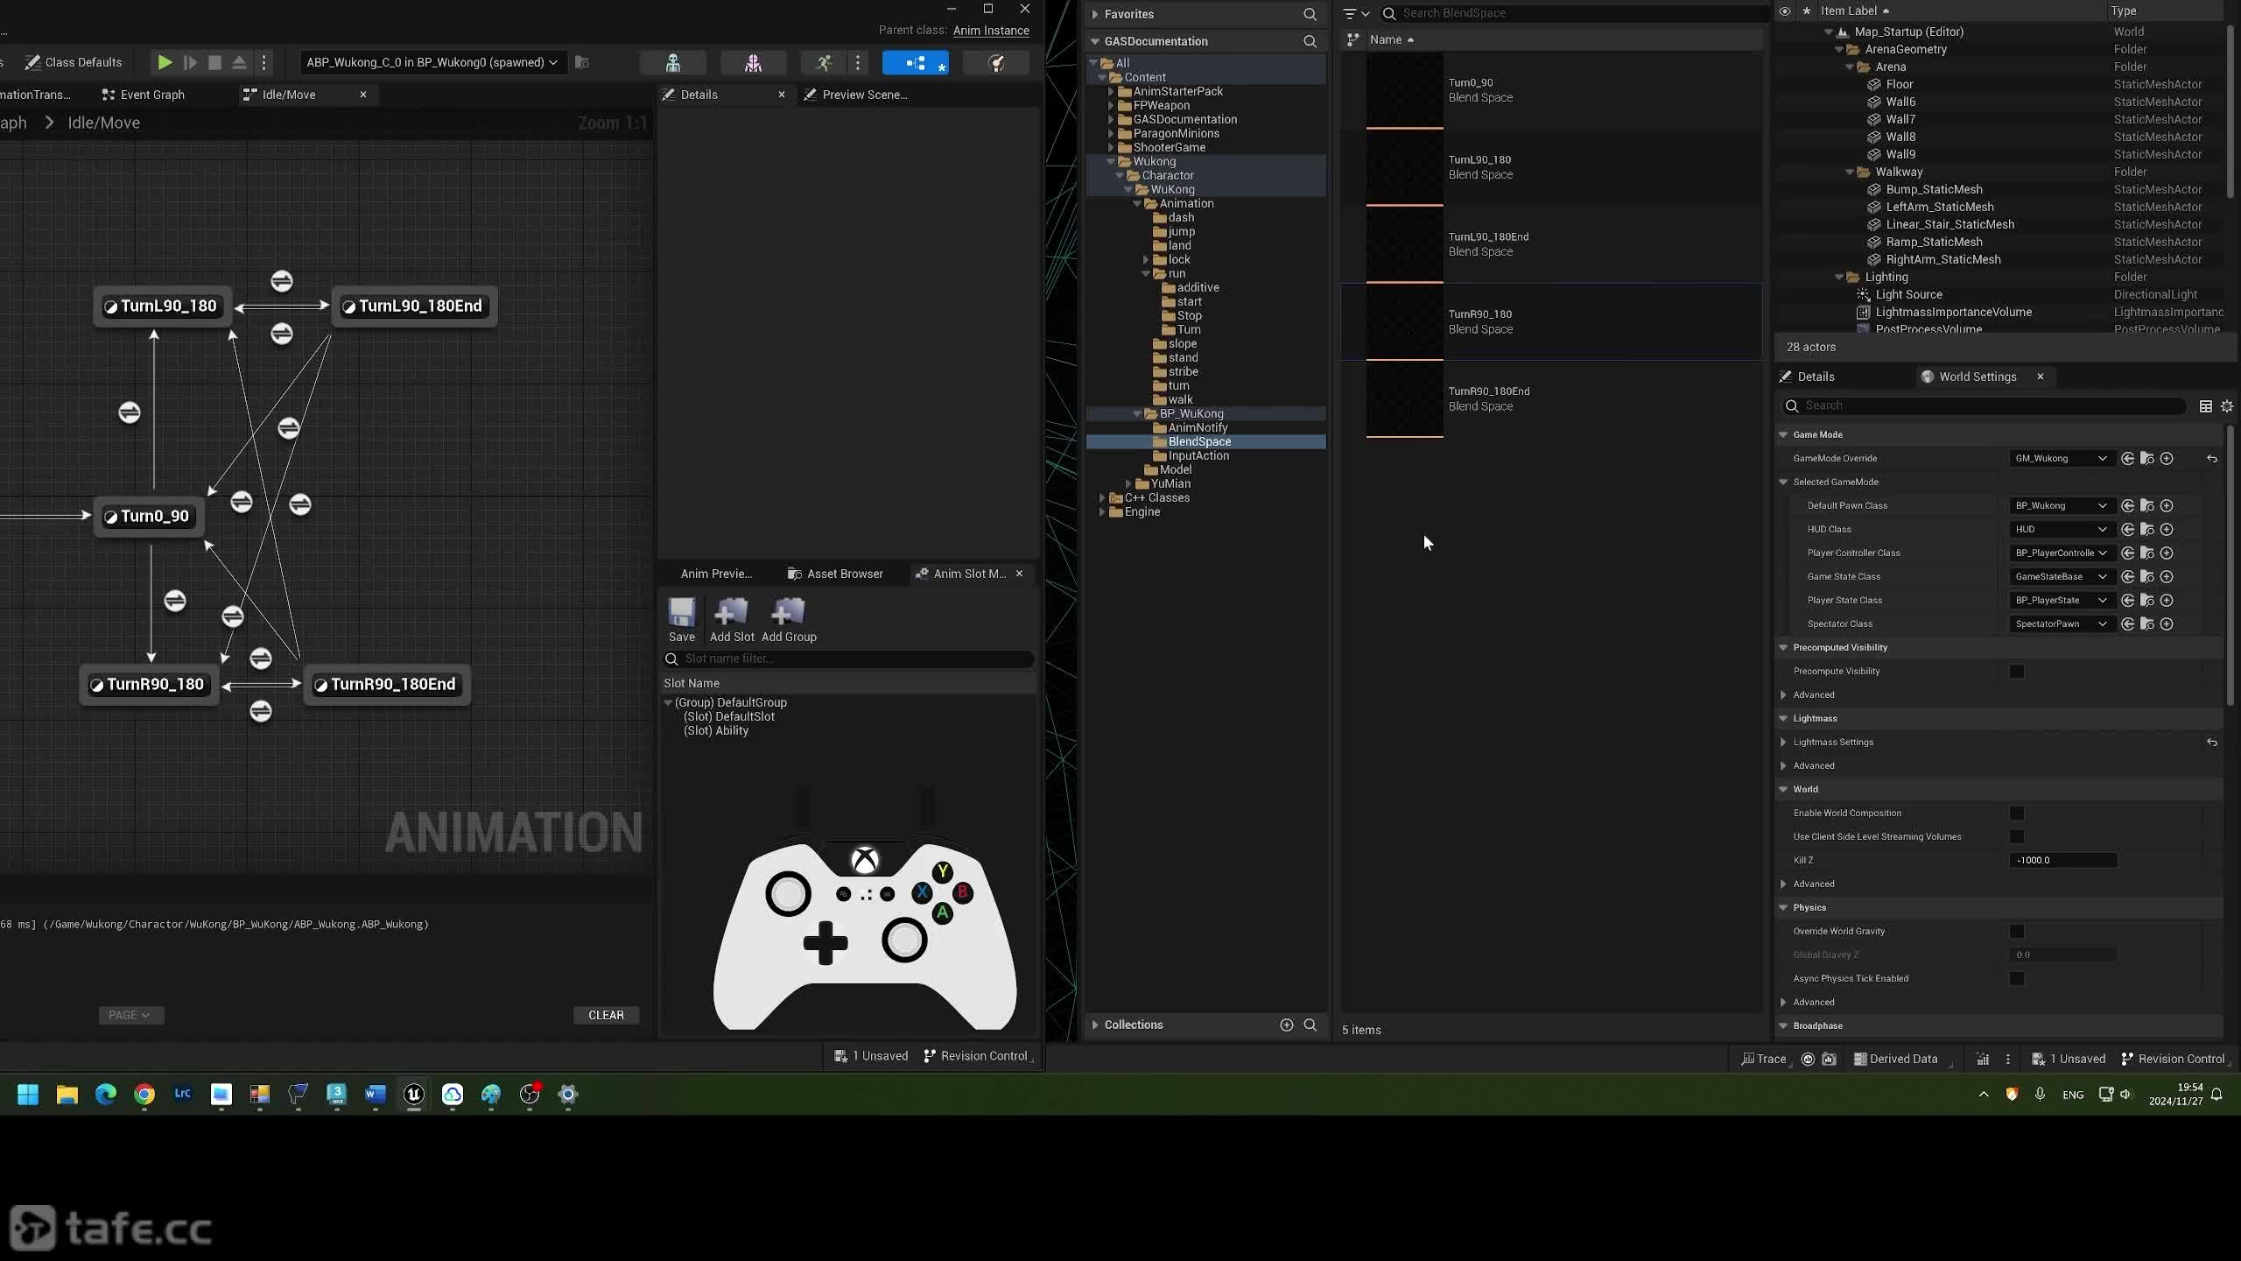2241x1261 pixels.
Task: Search in the GASDocumentation source panel
Action: (1310, 41)
